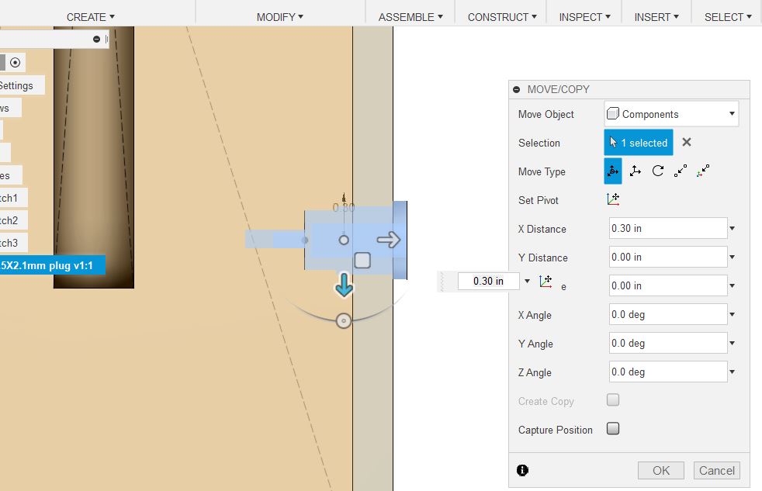
Task: Open Move Object Components dropdown
Action: [671, 114]
